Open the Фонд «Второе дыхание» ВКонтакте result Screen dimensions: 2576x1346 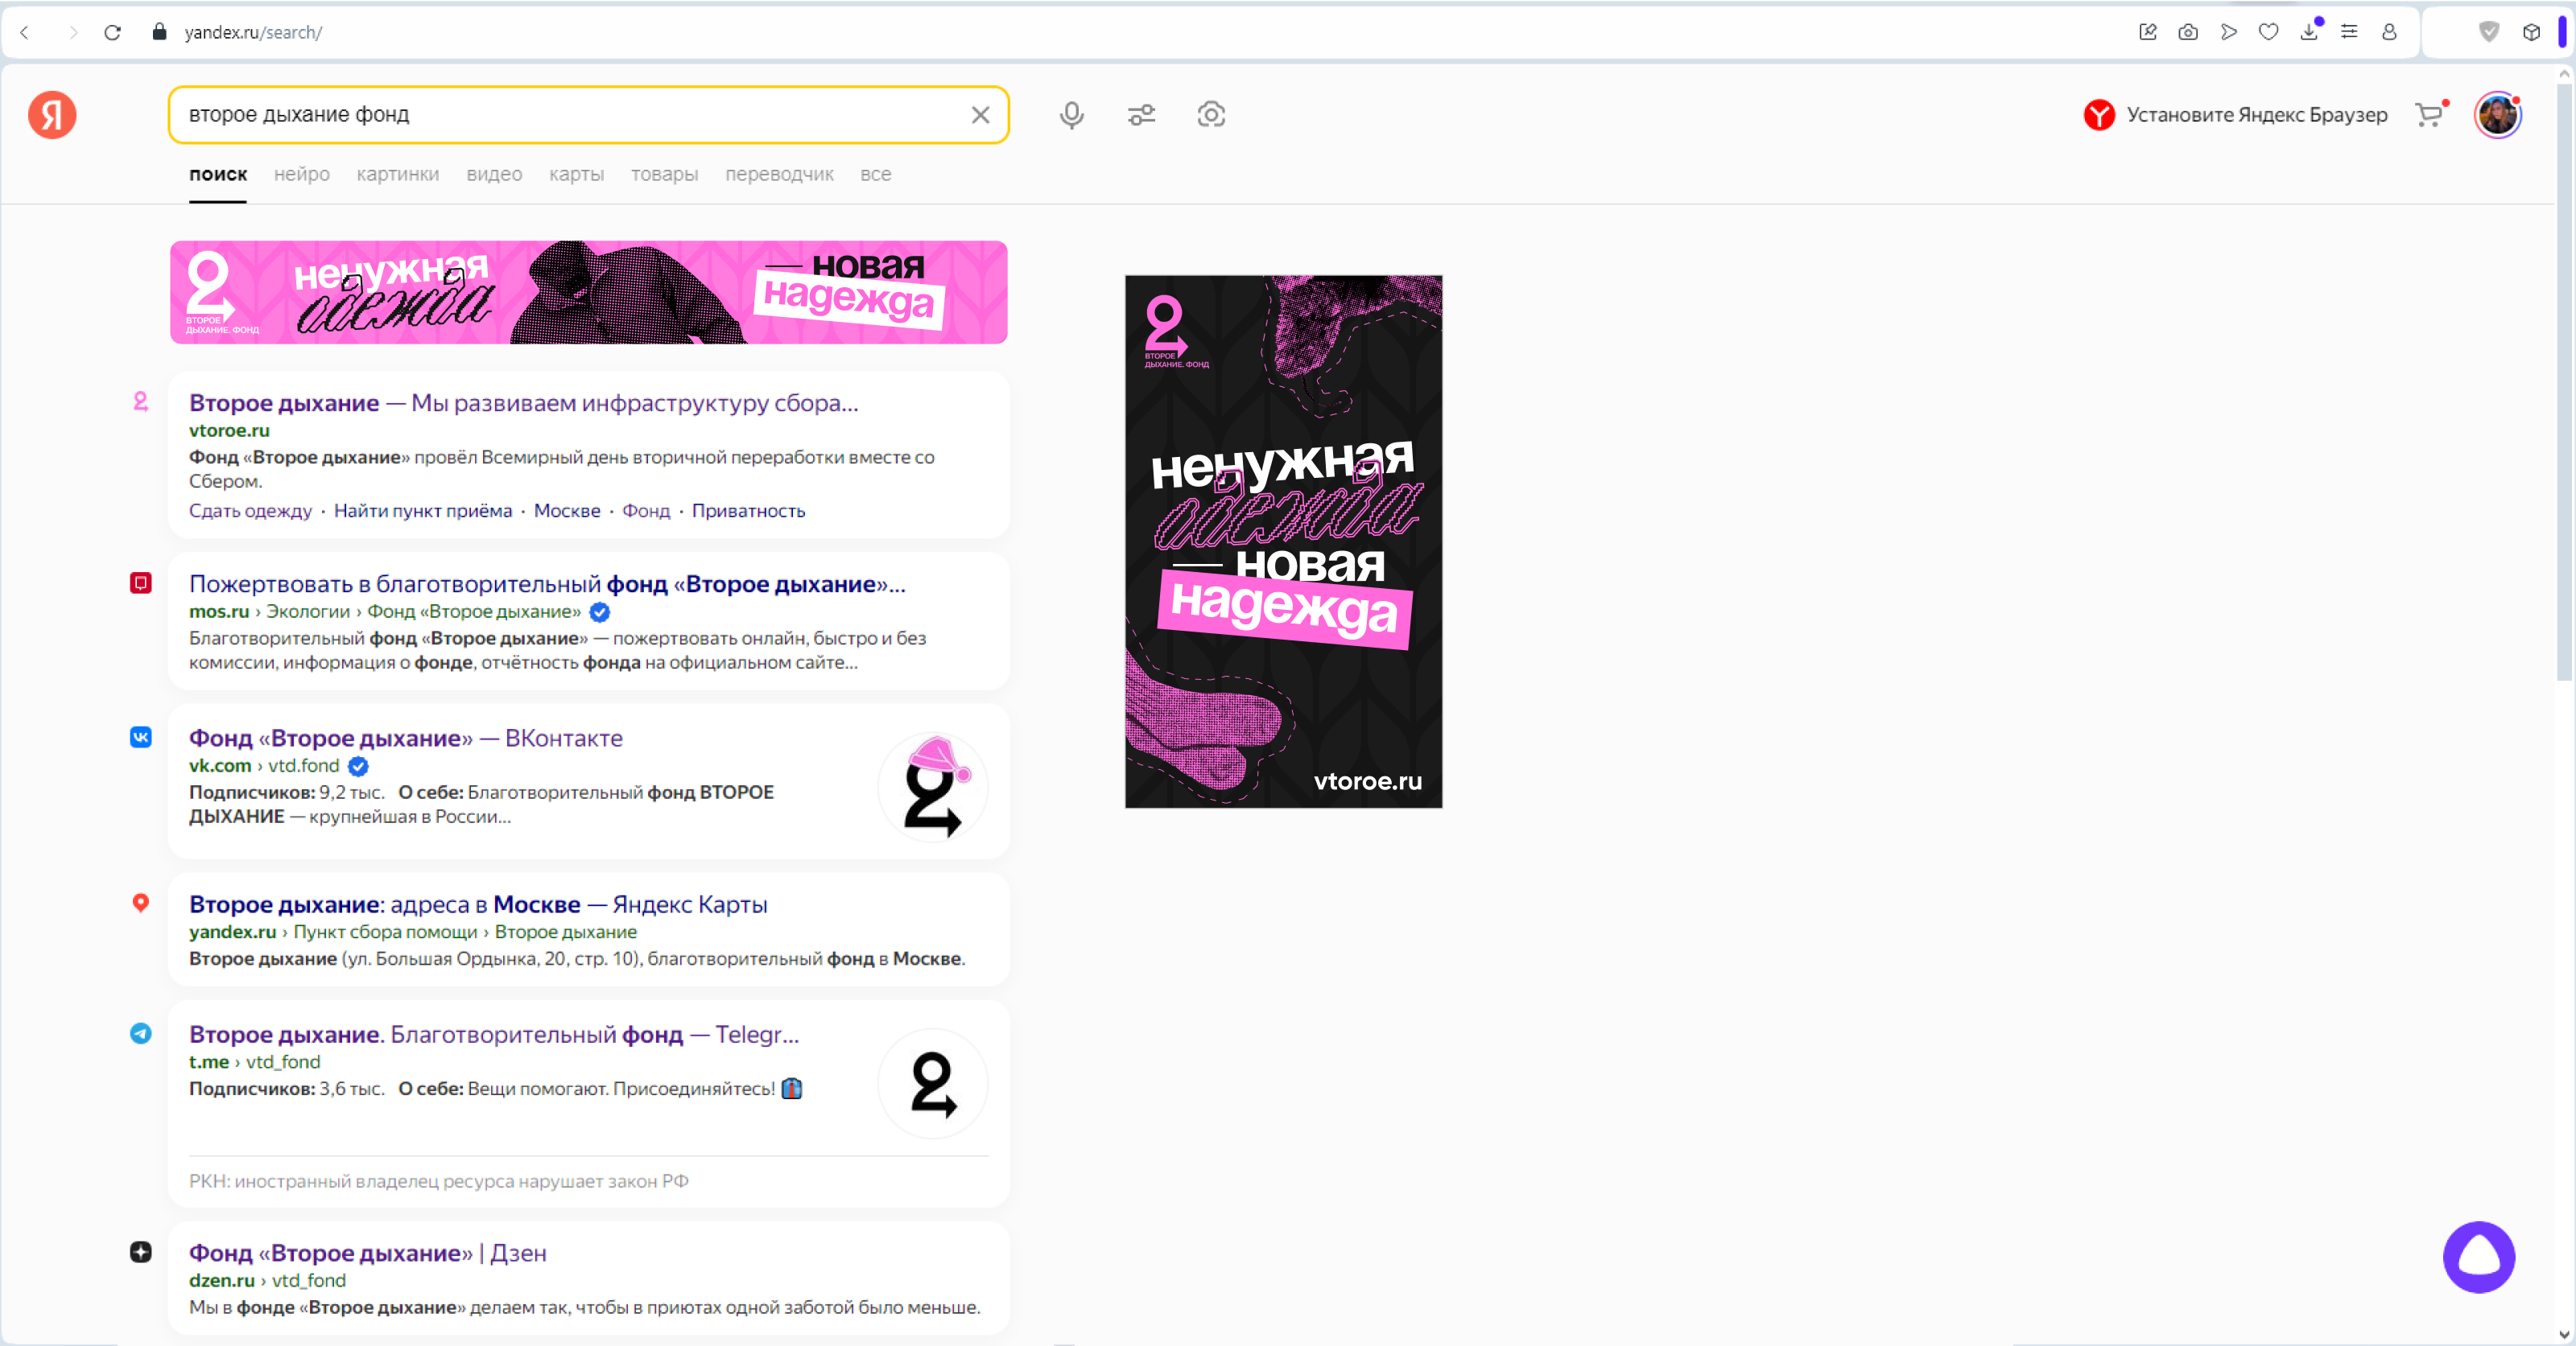405,738
